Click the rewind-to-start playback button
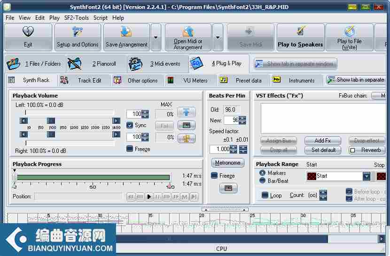 [x=130, y=196]
